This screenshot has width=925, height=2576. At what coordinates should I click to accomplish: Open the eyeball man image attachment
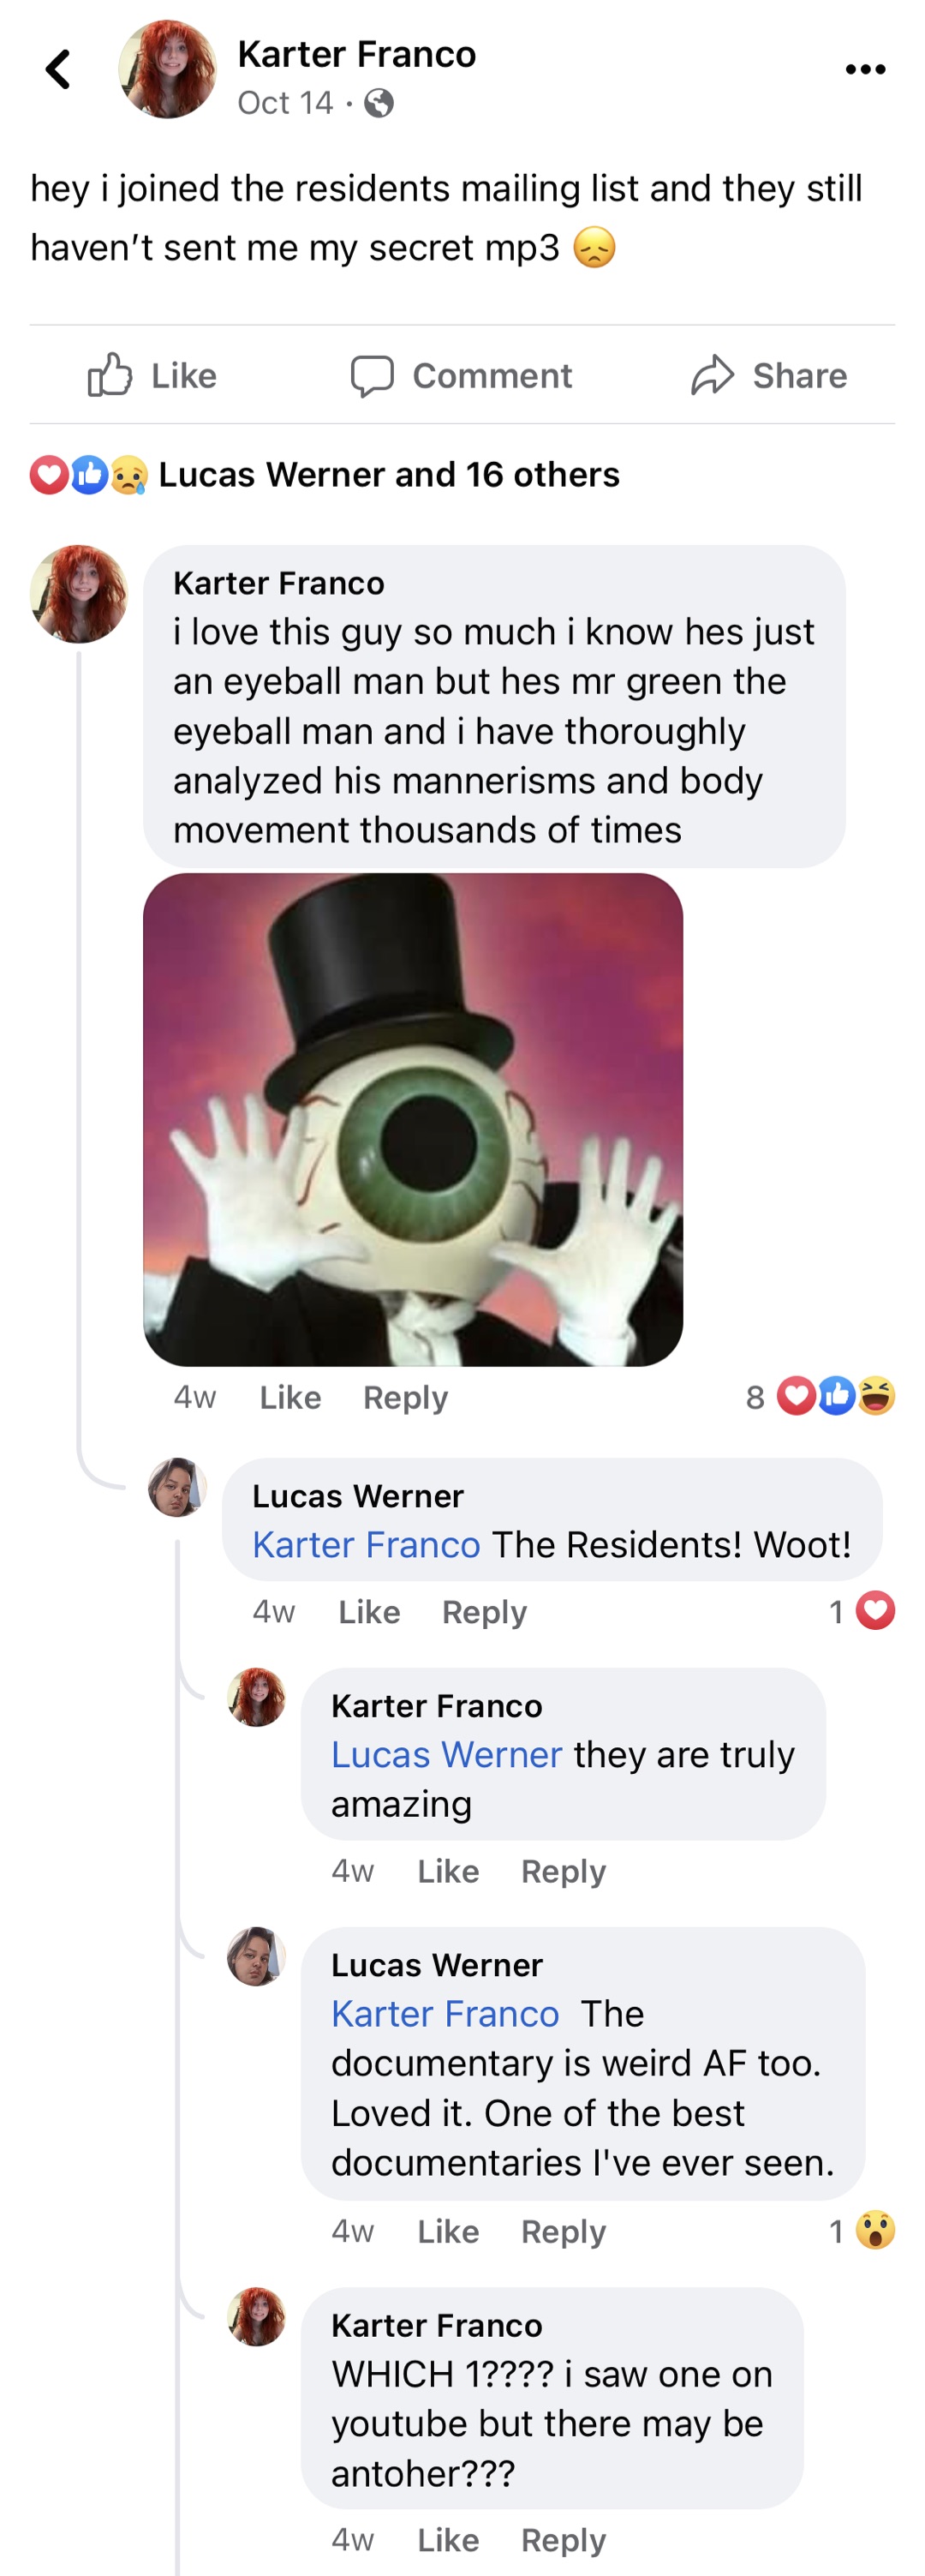[413, 1119]
